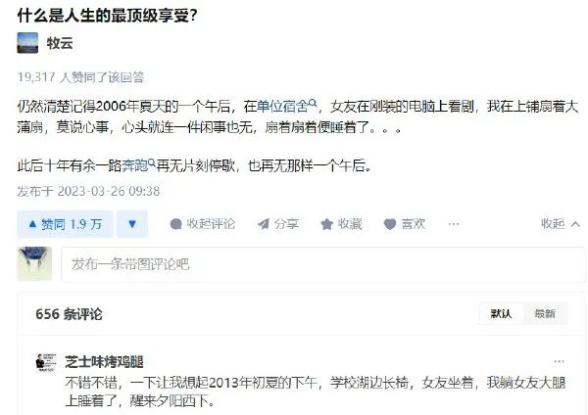This screenshot has width=588, height=415.
Task: Click the downvote triangle button
Action: point(132,224)
